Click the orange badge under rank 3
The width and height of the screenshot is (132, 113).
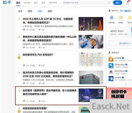pyautogui.click(x=19, y=58)
